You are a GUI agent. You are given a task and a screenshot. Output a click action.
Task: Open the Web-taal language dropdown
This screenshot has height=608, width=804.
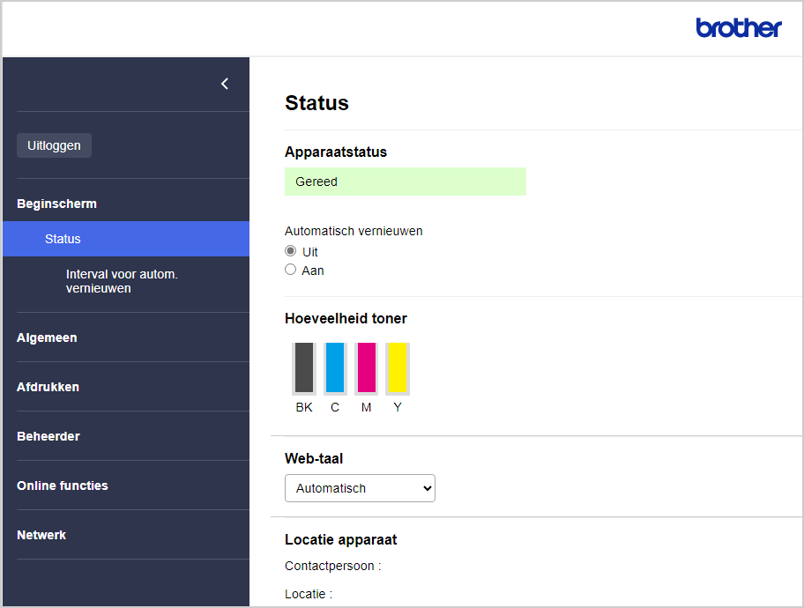(360, 488)
